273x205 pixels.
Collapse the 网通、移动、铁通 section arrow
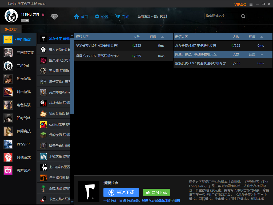point(262,54)
